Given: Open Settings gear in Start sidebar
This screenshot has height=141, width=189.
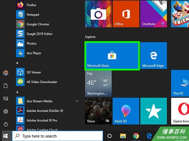Looking at the screenshot, I should (x=6, y=111).
